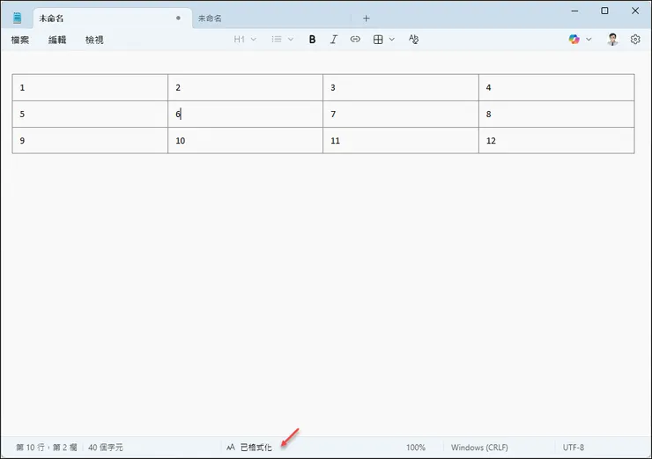
Task: Open settings via the gear icon
Action: [635, 39]
